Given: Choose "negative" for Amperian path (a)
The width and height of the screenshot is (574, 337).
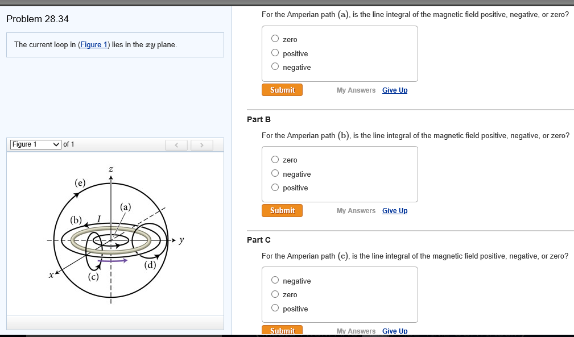Looking at the screenshot, I should click(275, 66).
